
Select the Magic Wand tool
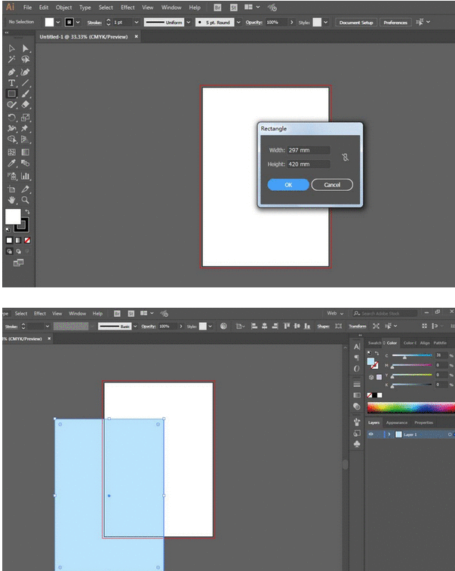click(x=11, y=60)
